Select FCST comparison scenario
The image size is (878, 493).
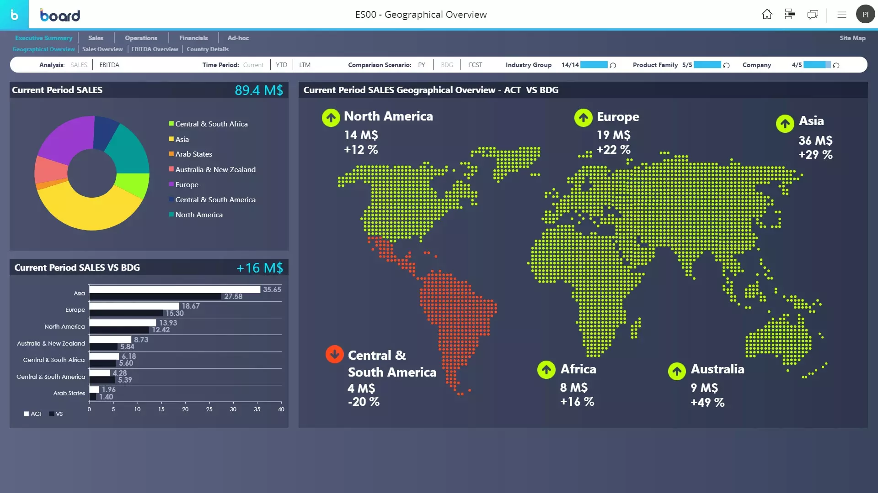pos(476,65)
